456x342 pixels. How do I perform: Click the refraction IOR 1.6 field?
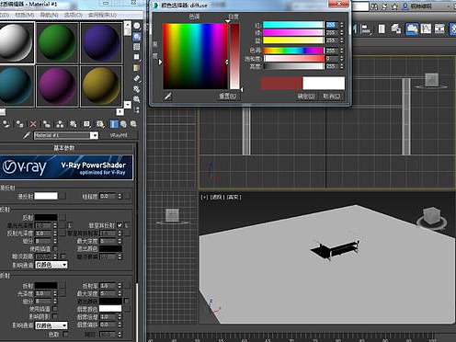[x=108, y=286]
